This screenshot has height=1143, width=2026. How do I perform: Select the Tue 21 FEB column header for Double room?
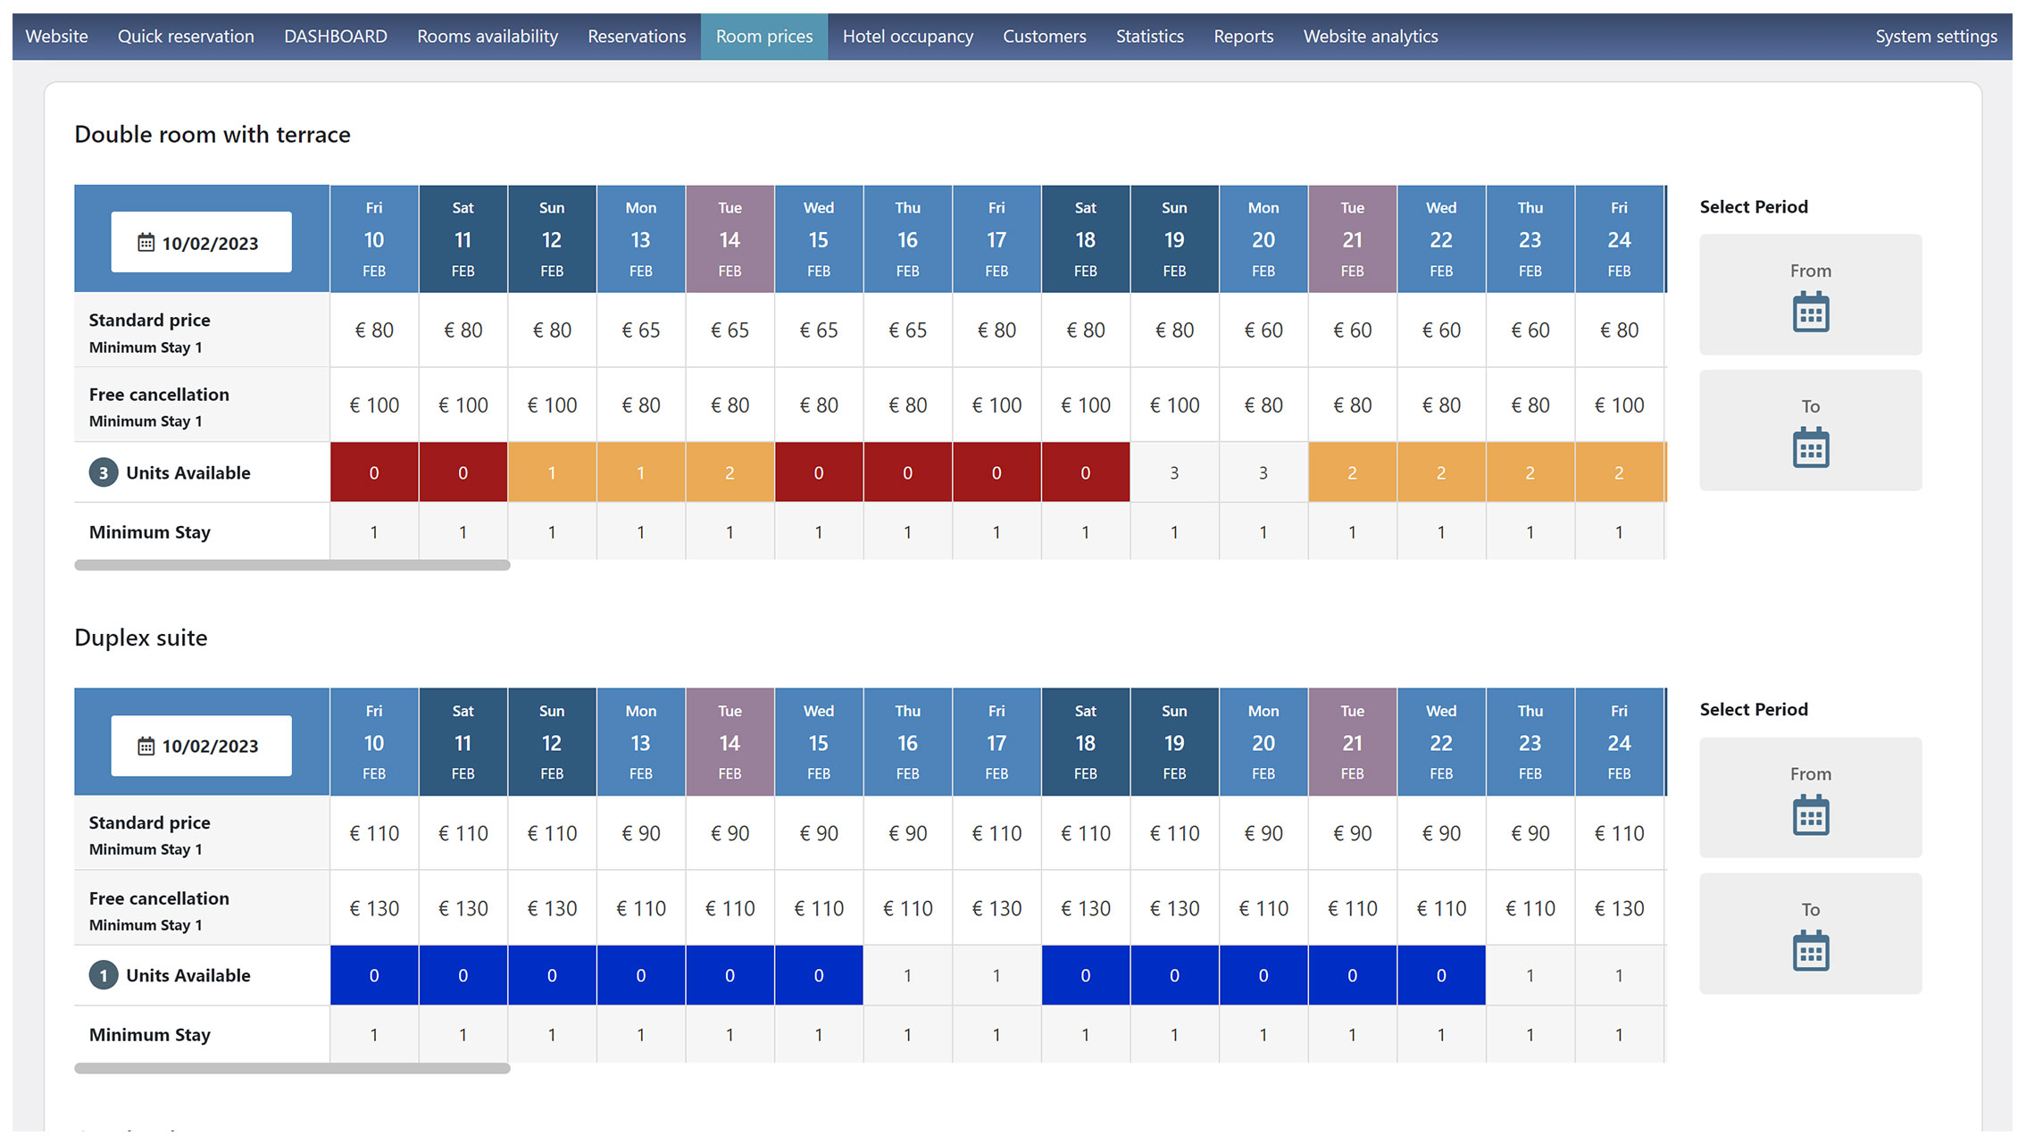click(1352, 239)
